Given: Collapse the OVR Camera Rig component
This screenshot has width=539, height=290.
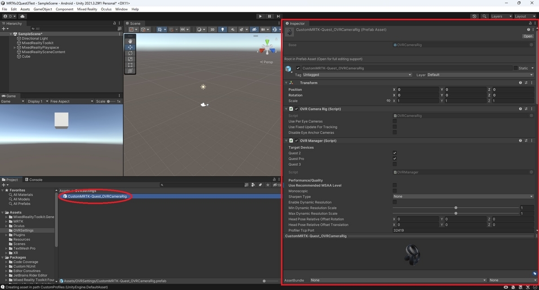Looking at the screenshot, I should pos(287,109).
